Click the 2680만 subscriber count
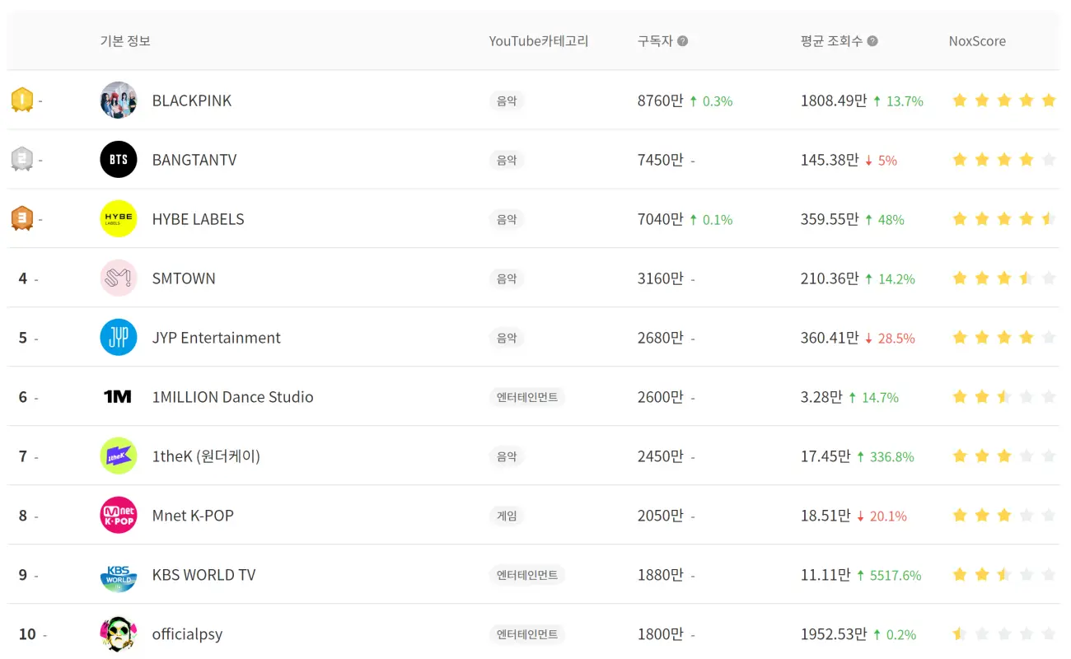Image resolution: width=1071 pixels, height=659 pixels. [x=661, y=338]
